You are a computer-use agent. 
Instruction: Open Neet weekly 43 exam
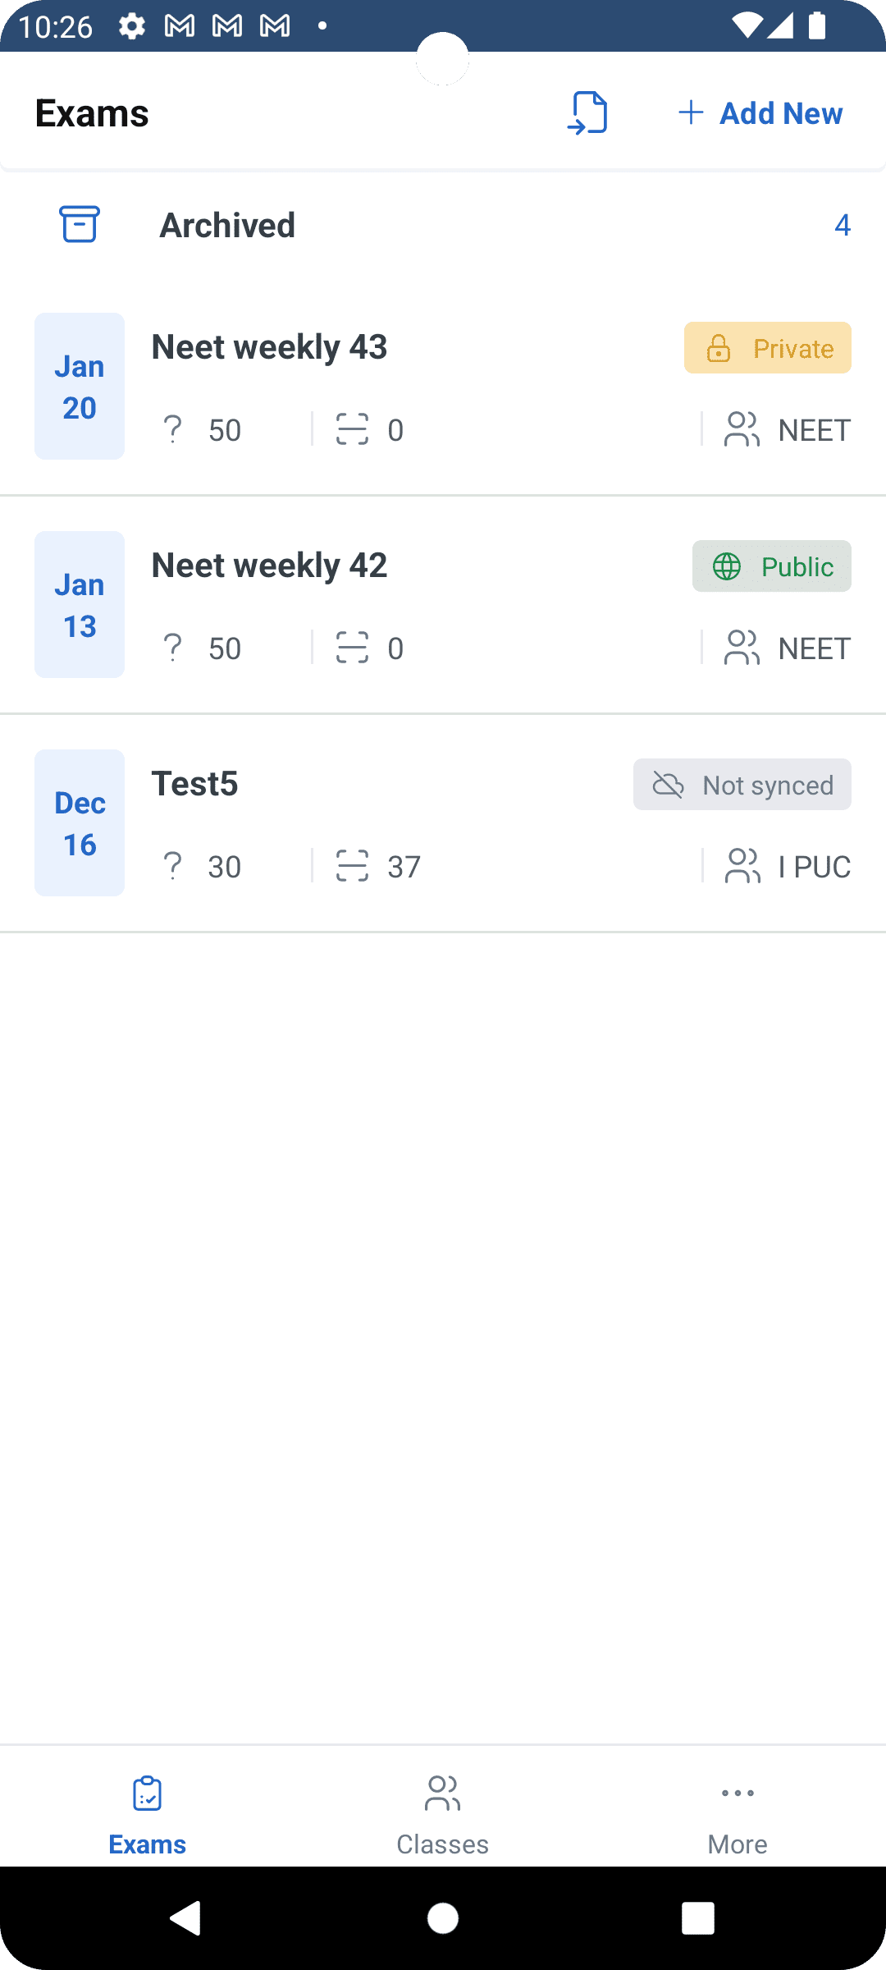click(269, 347)
